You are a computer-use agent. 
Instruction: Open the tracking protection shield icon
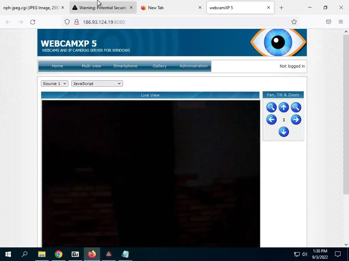click(67, 22)
